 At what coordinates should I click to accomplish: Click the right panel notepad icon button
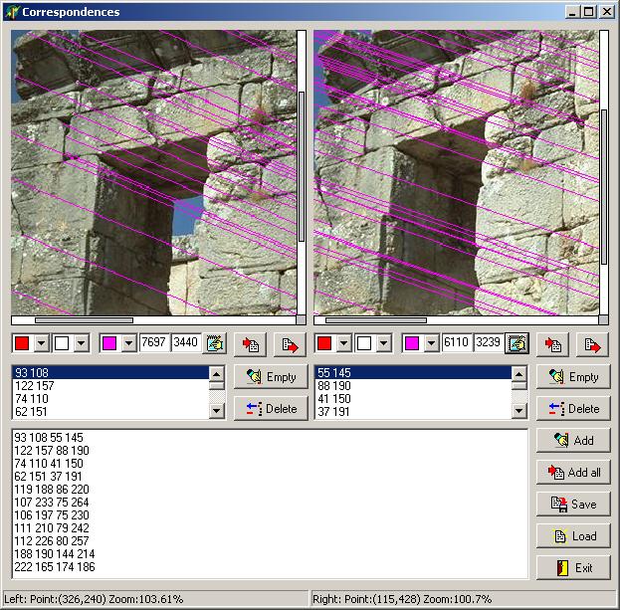tap(517, 343)
